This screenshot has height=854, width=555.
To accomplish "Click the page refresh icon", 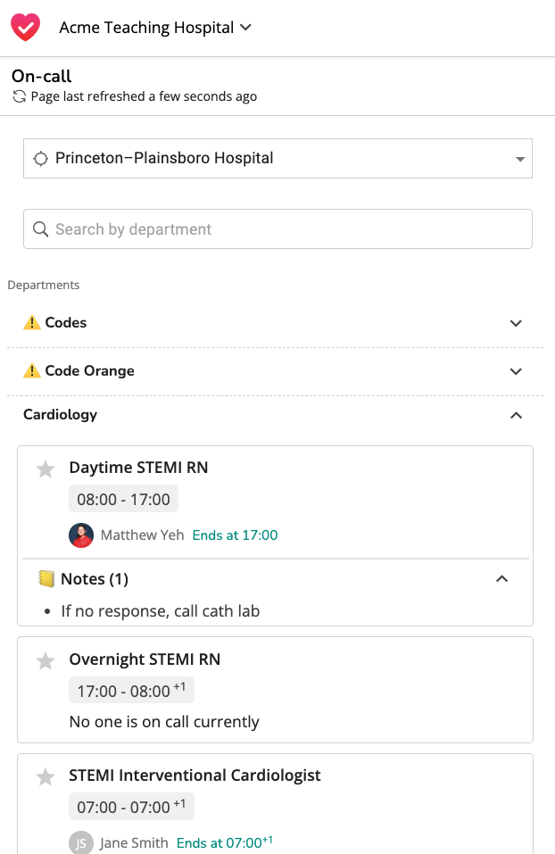I will coord(20,96).
